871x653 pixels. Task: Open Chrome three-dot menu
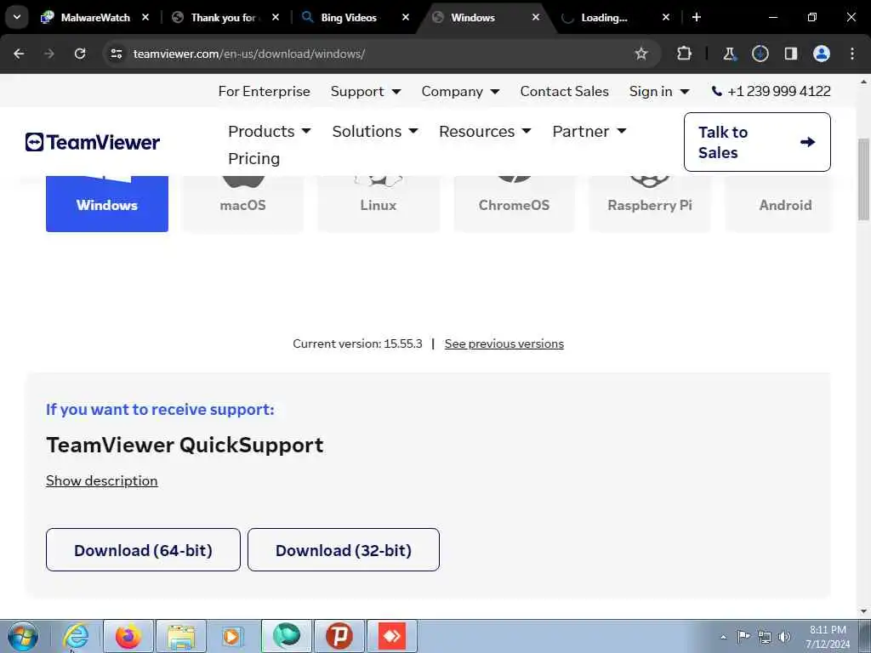coord(852,54)
